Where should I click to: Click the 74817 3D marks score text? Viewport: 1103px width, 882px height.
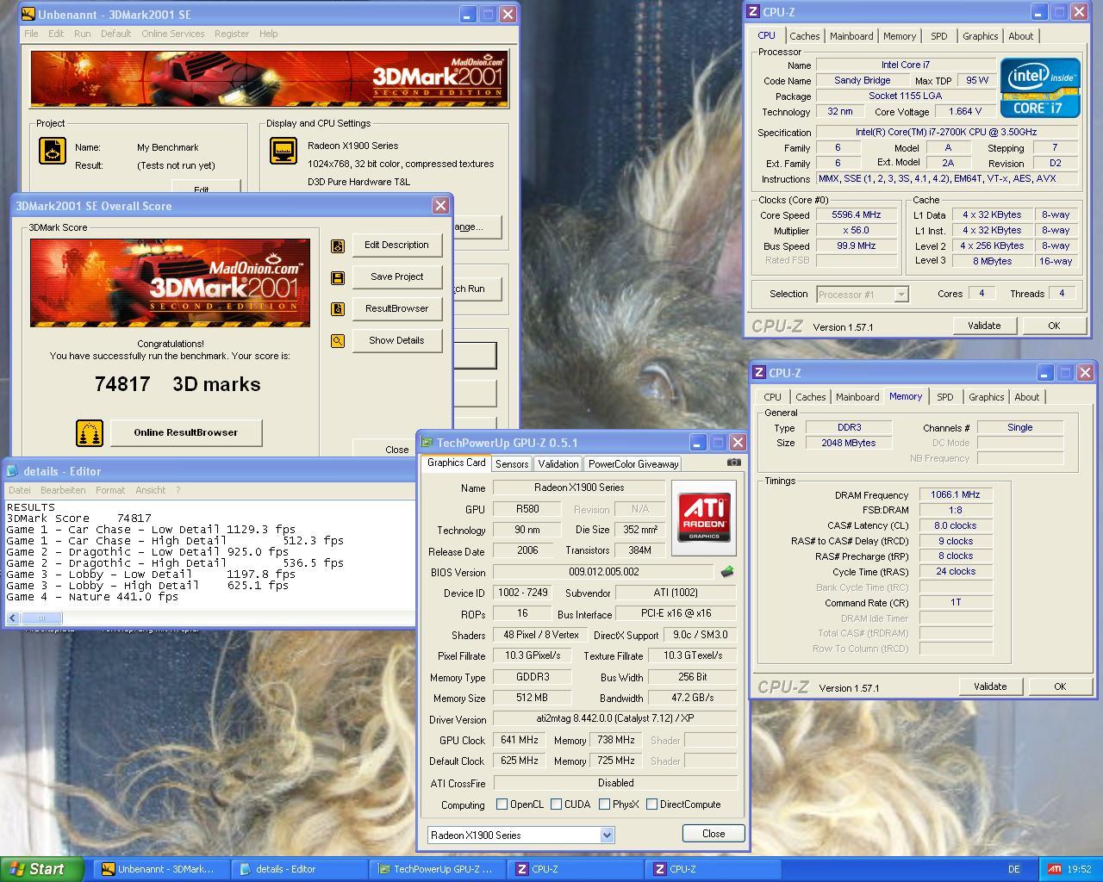coord(178,385)
